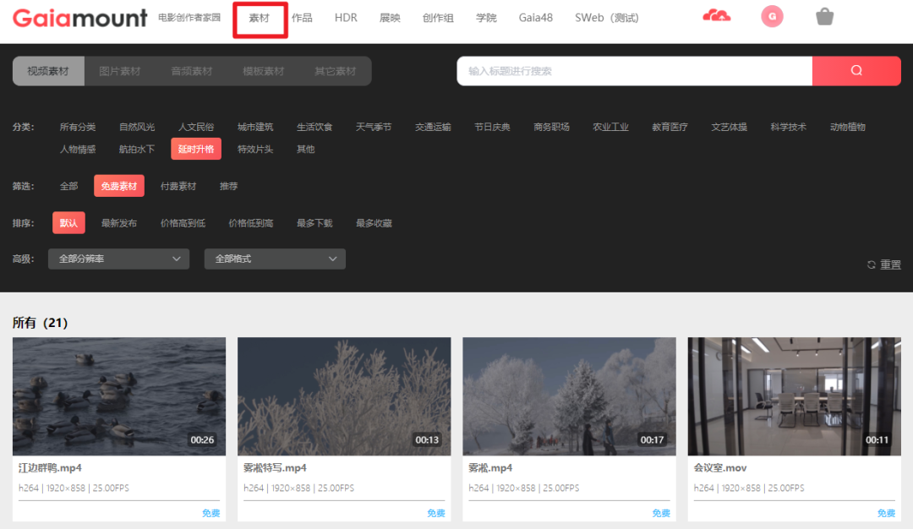点击视频素材与图片素材标签间的分隔区域
913x529 pixels.
[85, 71]
